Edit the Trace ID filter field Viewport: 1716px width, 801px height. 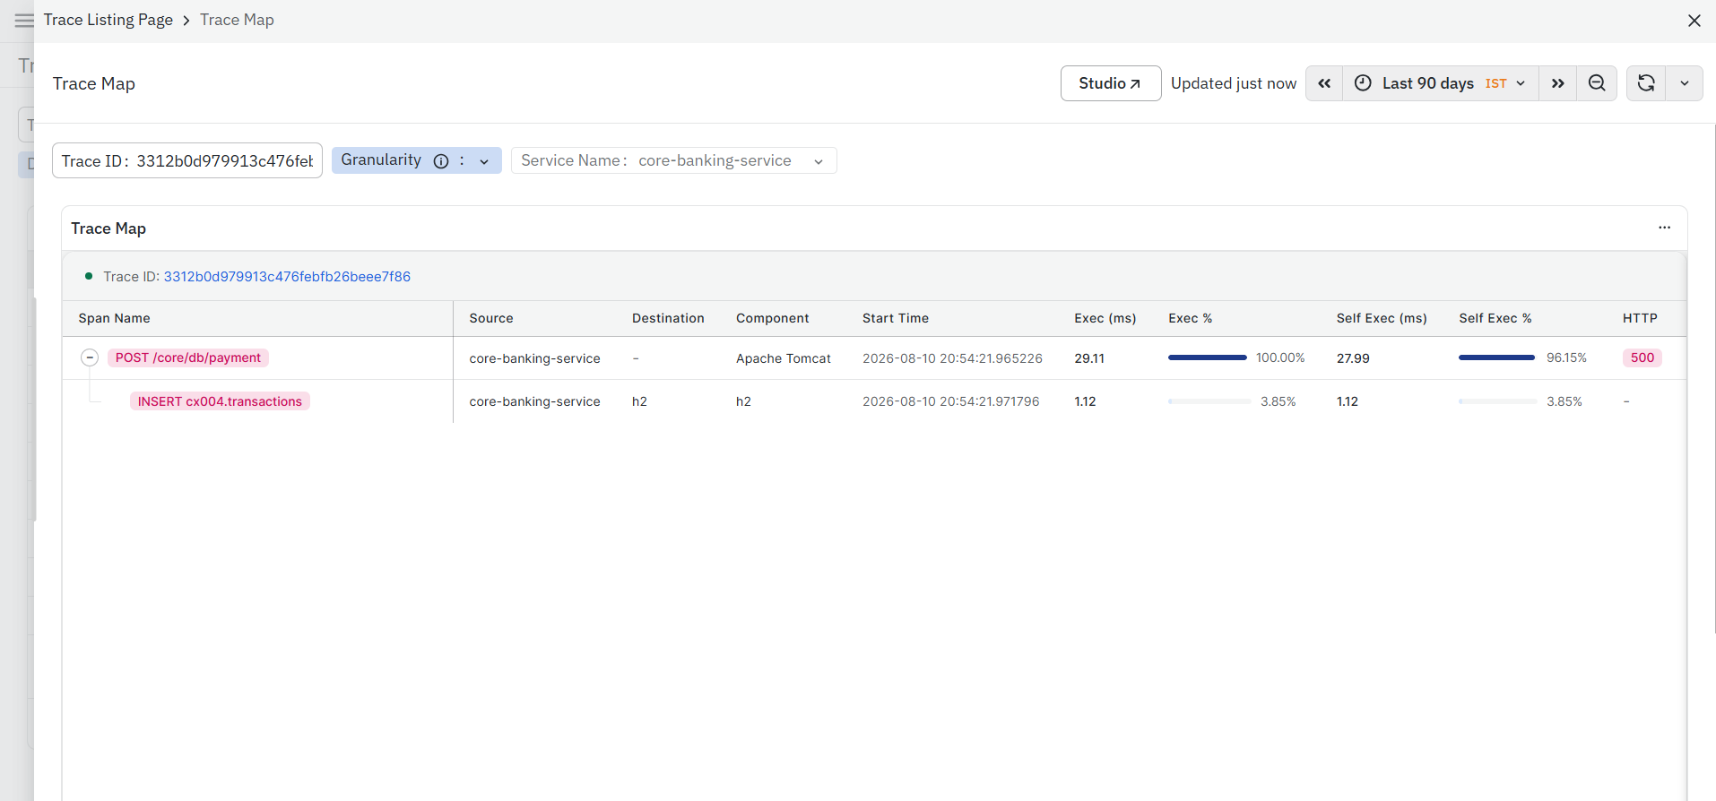point(187,160)
